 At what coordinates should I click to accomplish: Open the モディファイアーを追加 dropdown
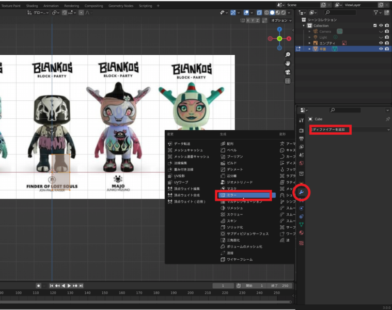pos(350,130)
